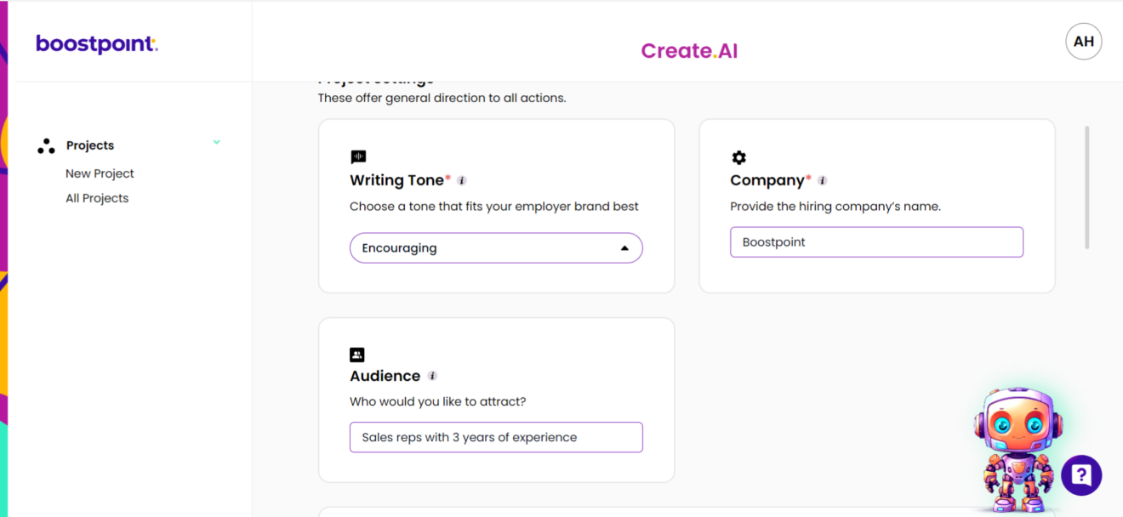Viewport: 1123px width, 517px height.
Task: Click the Audience people icon
Action: 357,355
